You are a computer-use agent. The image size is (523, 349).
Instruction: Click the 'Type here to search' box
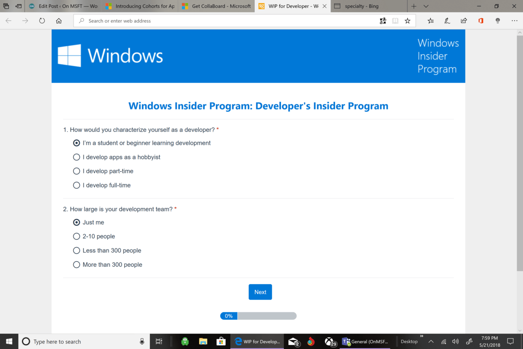coord(84,341)
